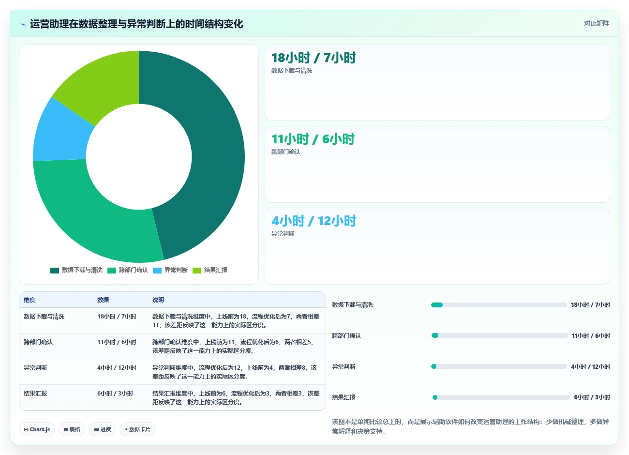
Task: Click the 说明 column header
Action: [x=158, y=300]
